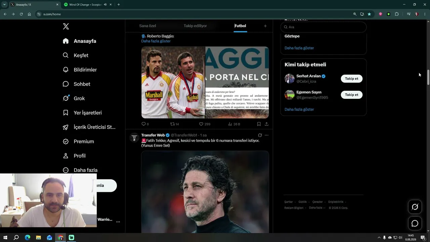Share the Baggio post
The height and width of the screenshot is (242, 430).
[266, 124]
